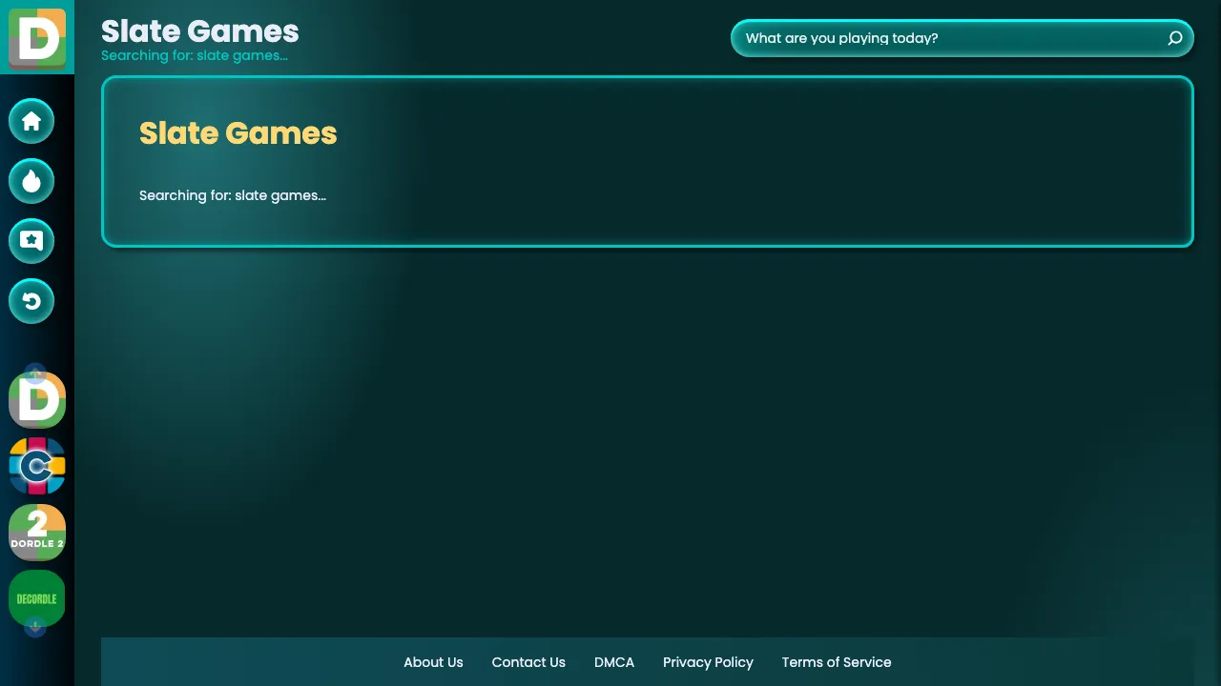Image resolution: width=1221 pixels, height=686 pixels.
Task: Click the Dordle logo in top-left corner
Action: pos(37,37)
